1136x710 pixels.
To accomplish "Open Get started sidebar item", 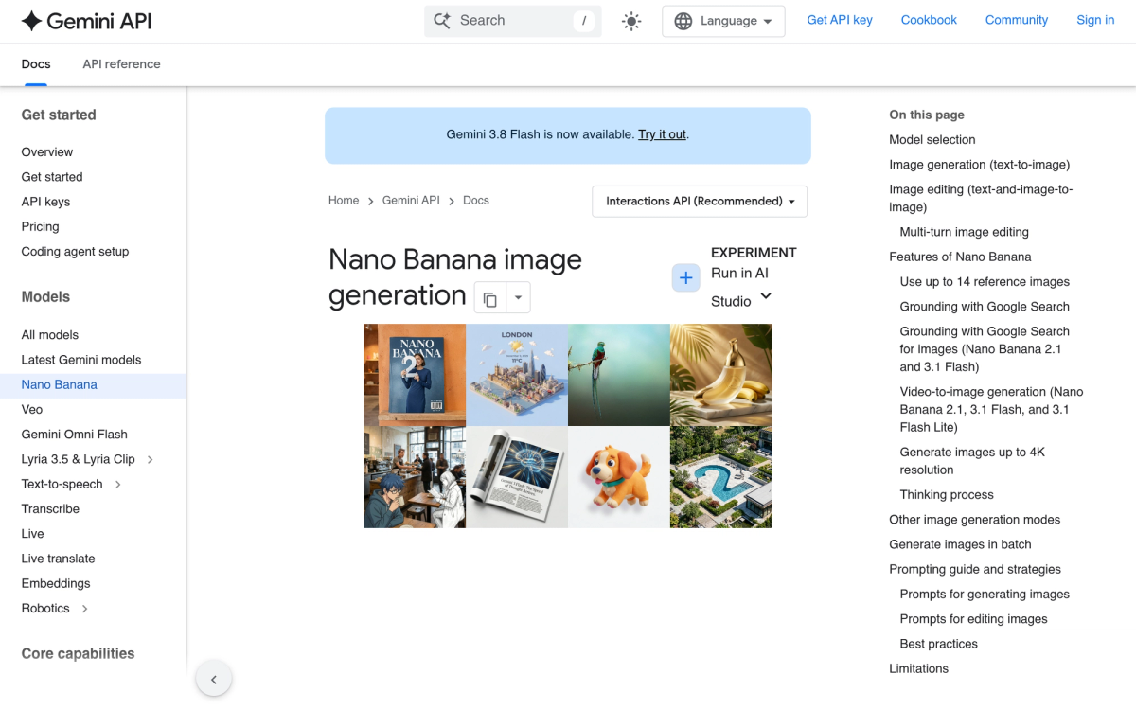I will click(x=52, y=177).
